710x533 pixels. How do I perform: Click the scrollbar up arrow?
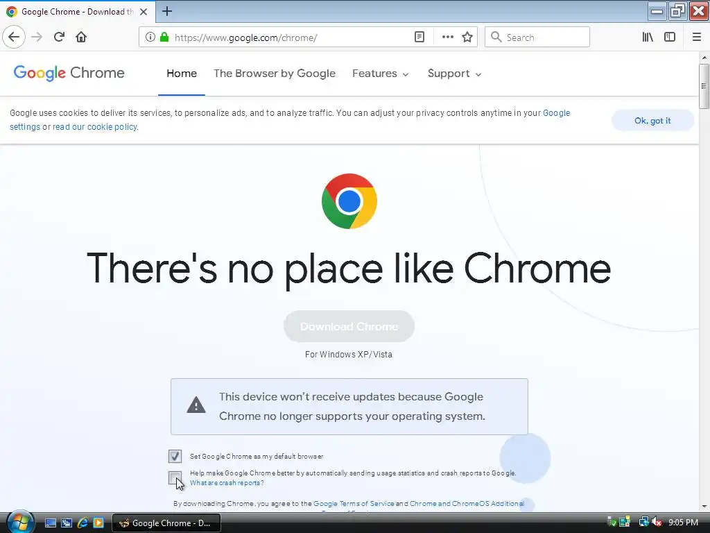point(704,57)
